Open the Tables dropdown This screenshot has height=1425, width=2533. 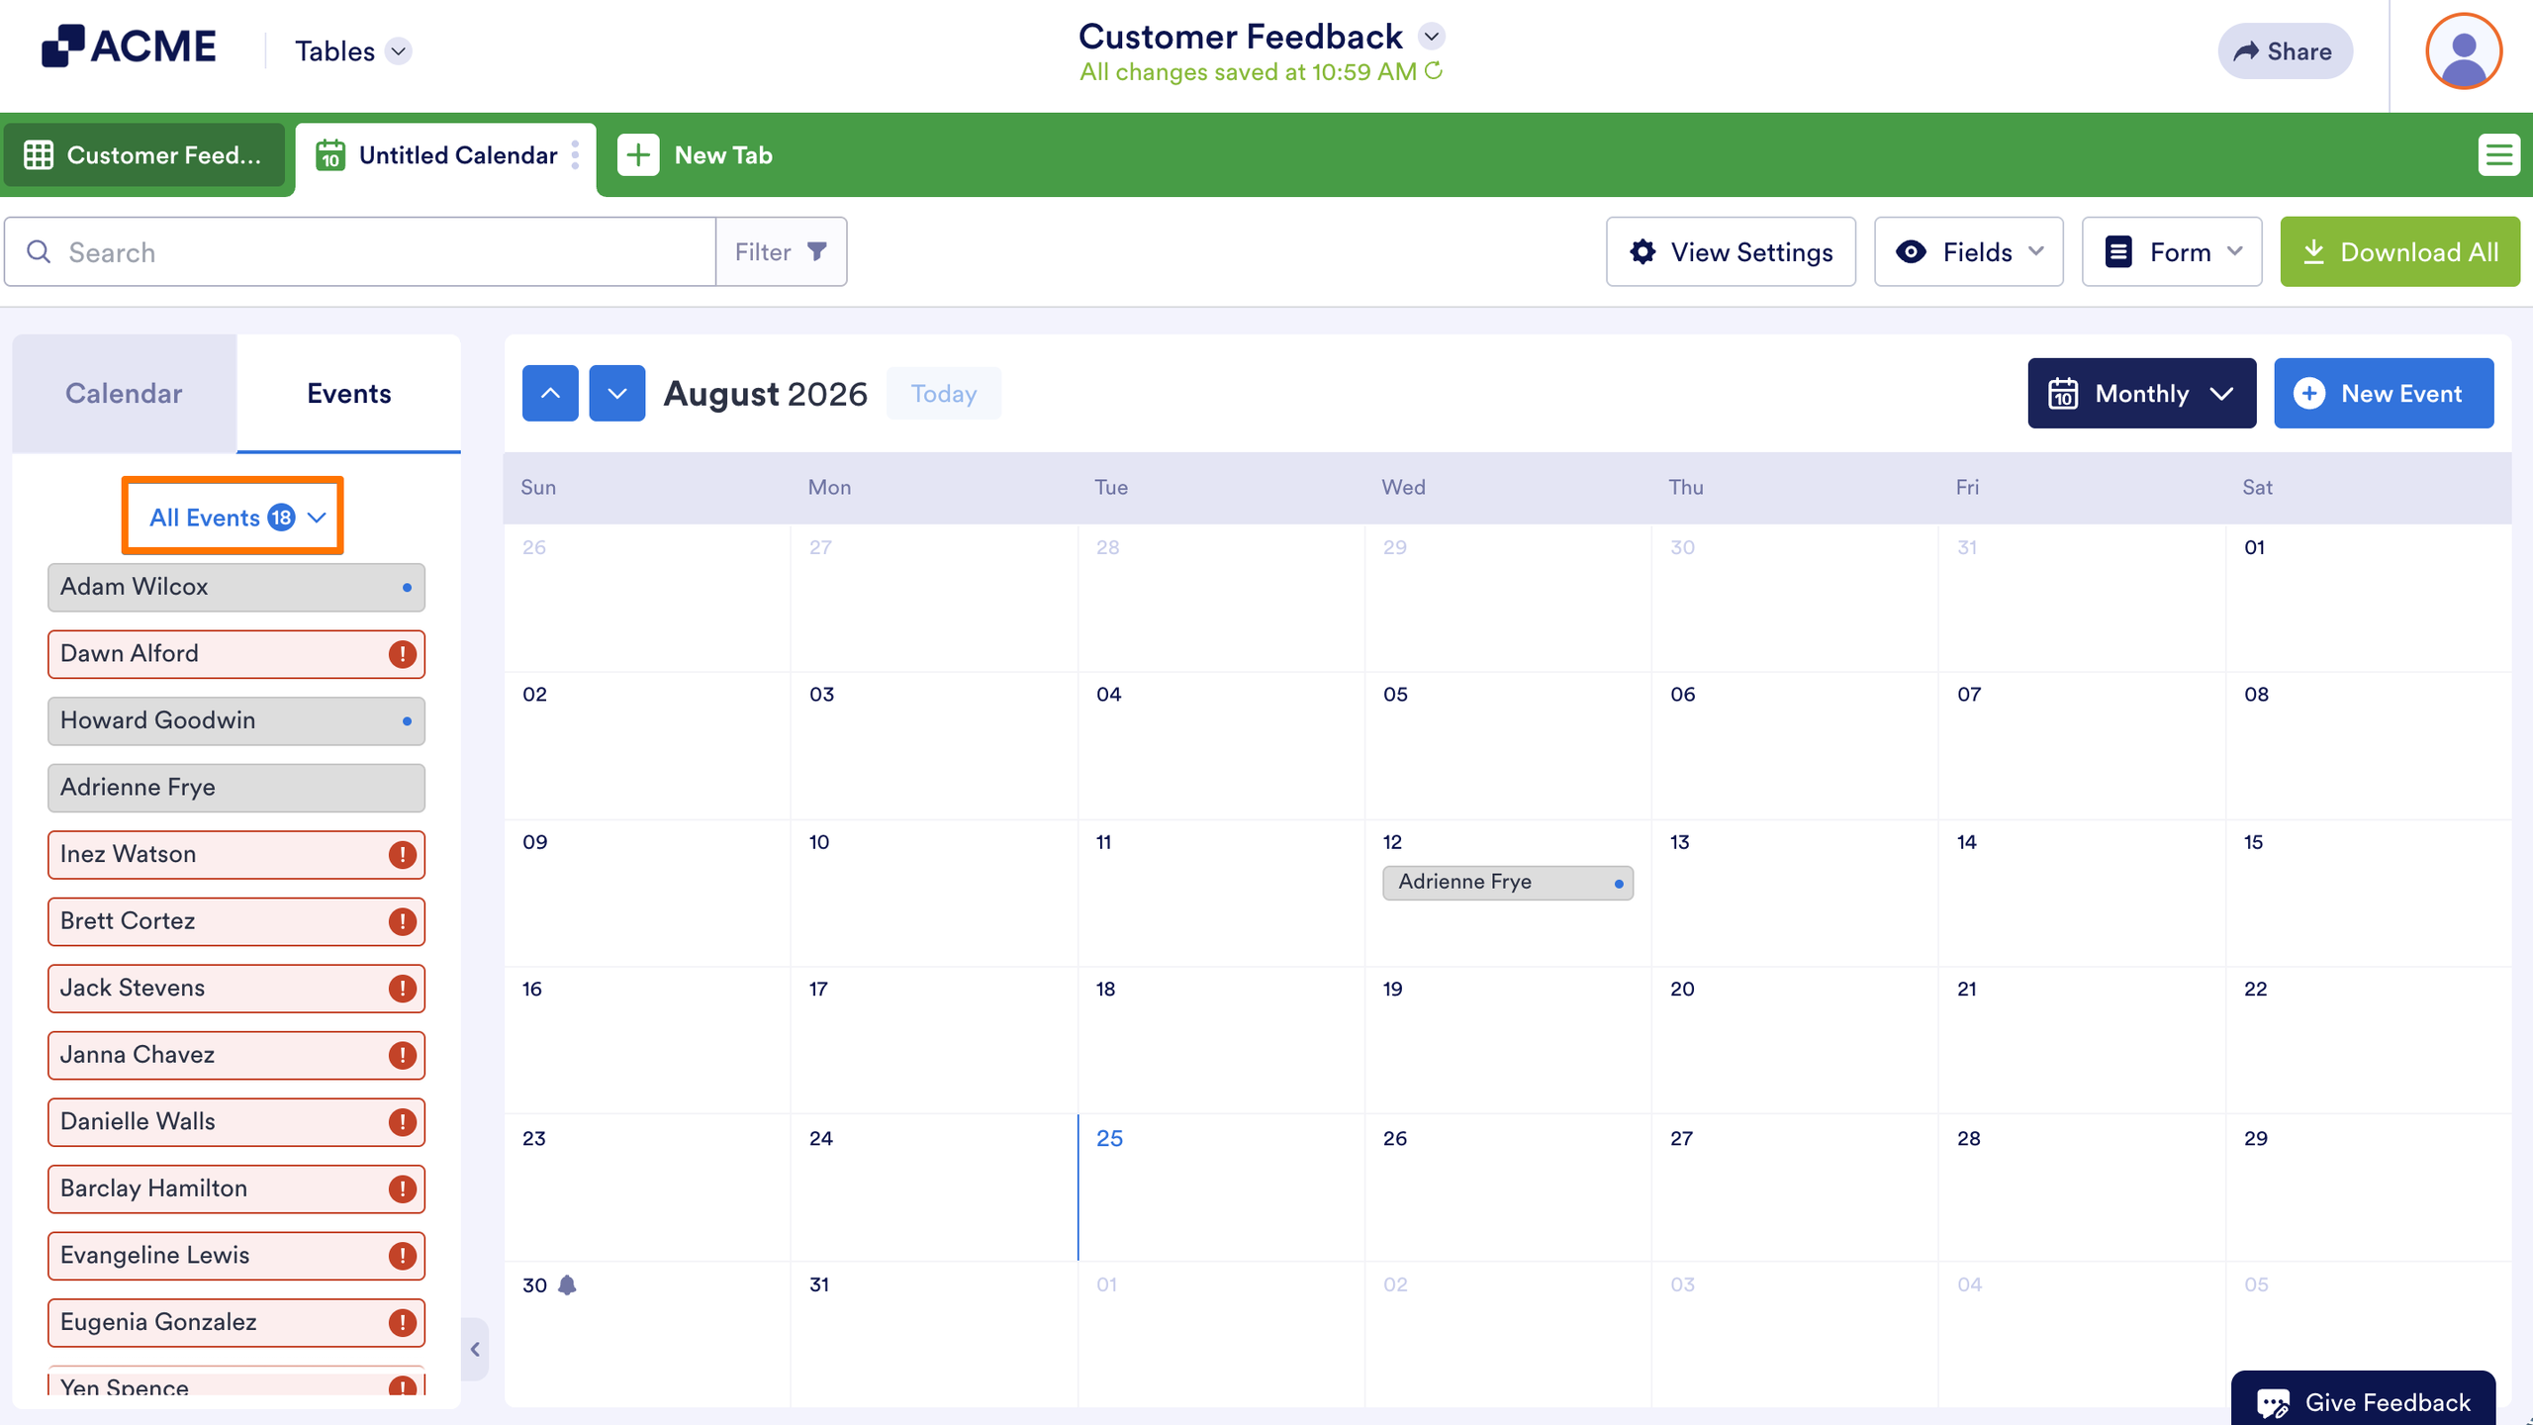(352, 50)
